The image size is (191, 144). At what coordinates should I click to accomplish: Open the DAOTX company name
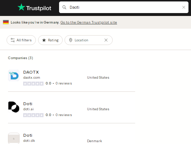(31, 72)
